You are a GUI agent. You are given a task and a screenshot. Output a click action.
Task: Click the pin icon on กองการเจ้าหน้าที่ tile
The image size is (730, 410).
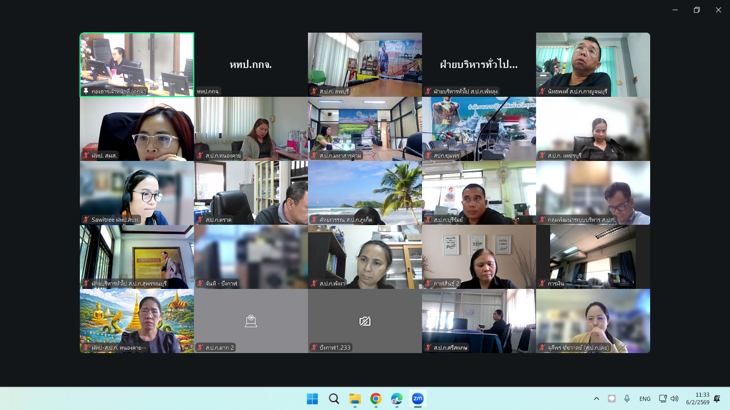point(86,91)
